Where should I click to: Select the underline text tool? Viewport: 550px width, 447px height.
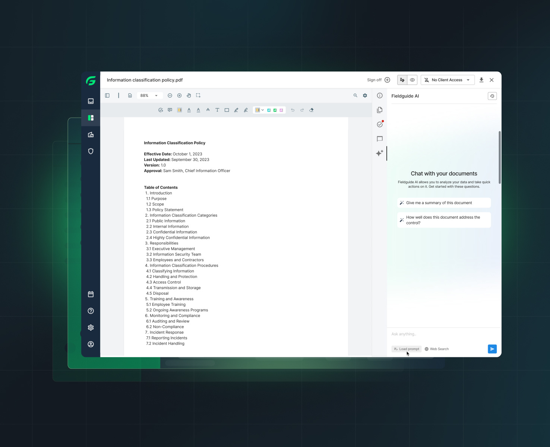point(189,110)
